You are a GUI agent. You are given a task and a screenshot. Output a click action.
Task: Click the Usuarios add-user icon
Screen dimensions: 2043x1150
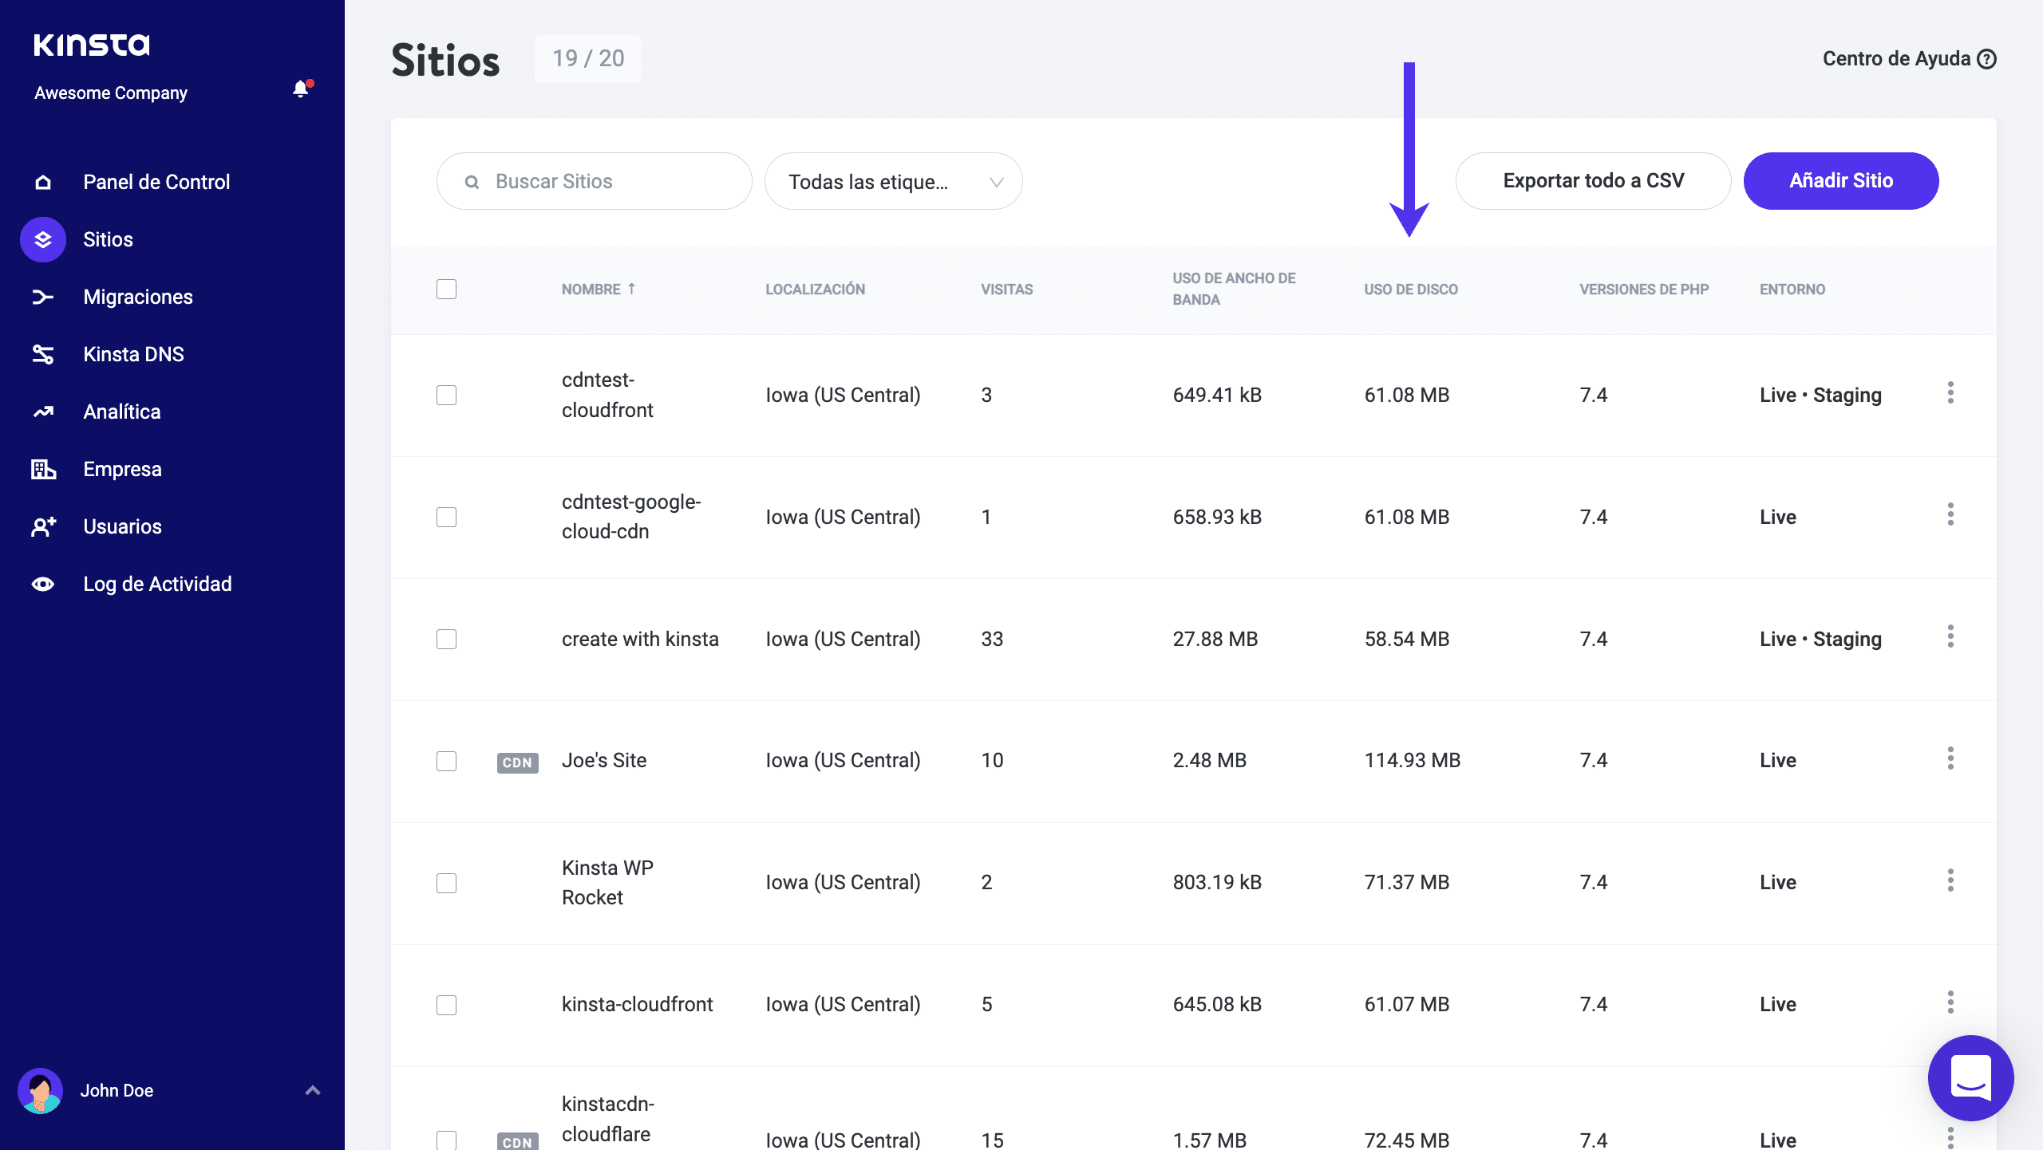click(x=42, y=526)
